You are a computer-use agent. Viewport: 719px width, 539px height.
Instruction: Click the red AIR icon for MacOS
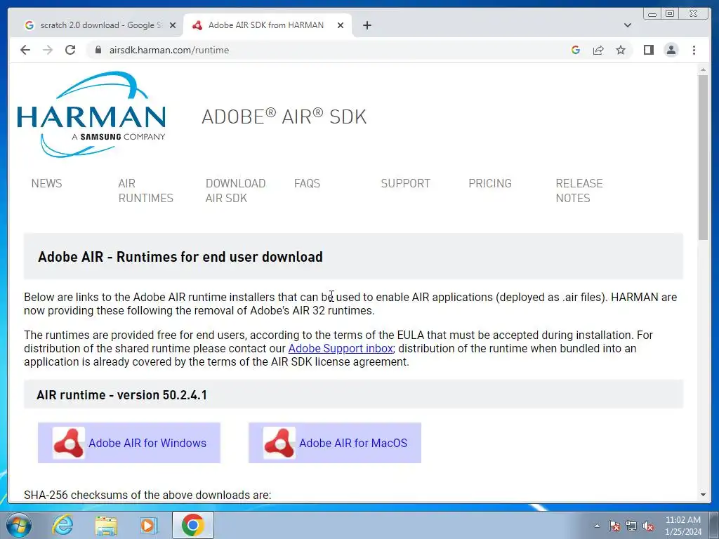[x=279, y=443]
